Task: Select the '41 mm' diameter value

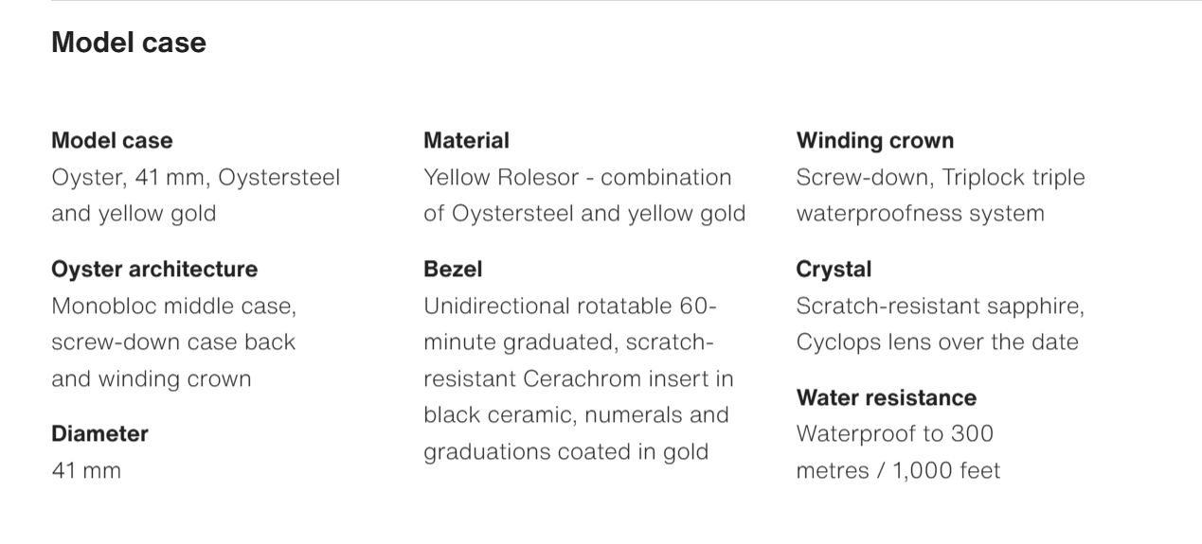Action: (x=86, y=470)
